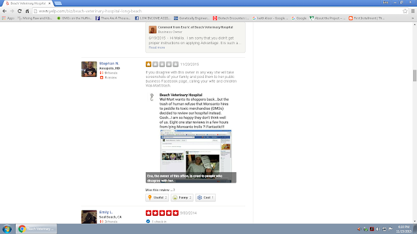Open the GMOs on the Huffin... bookmark
Viewport: 417px width, 234px height.
coord(74,18)
